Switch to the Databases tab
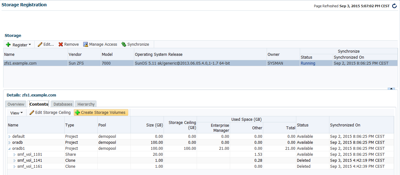 click(x=63, y=104)
